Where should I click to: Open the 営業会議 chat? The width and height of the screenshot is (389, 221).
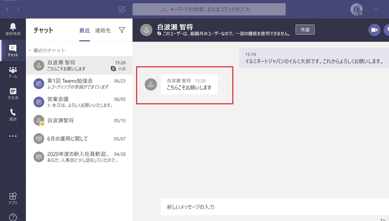pyautogui.click(x=79, y=102)
